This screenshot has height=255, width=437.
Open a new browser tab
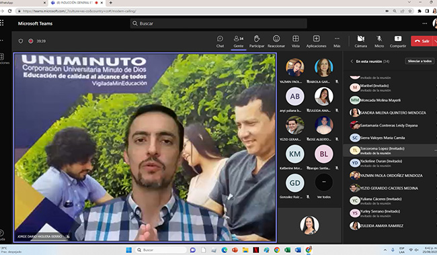[111, 3]
